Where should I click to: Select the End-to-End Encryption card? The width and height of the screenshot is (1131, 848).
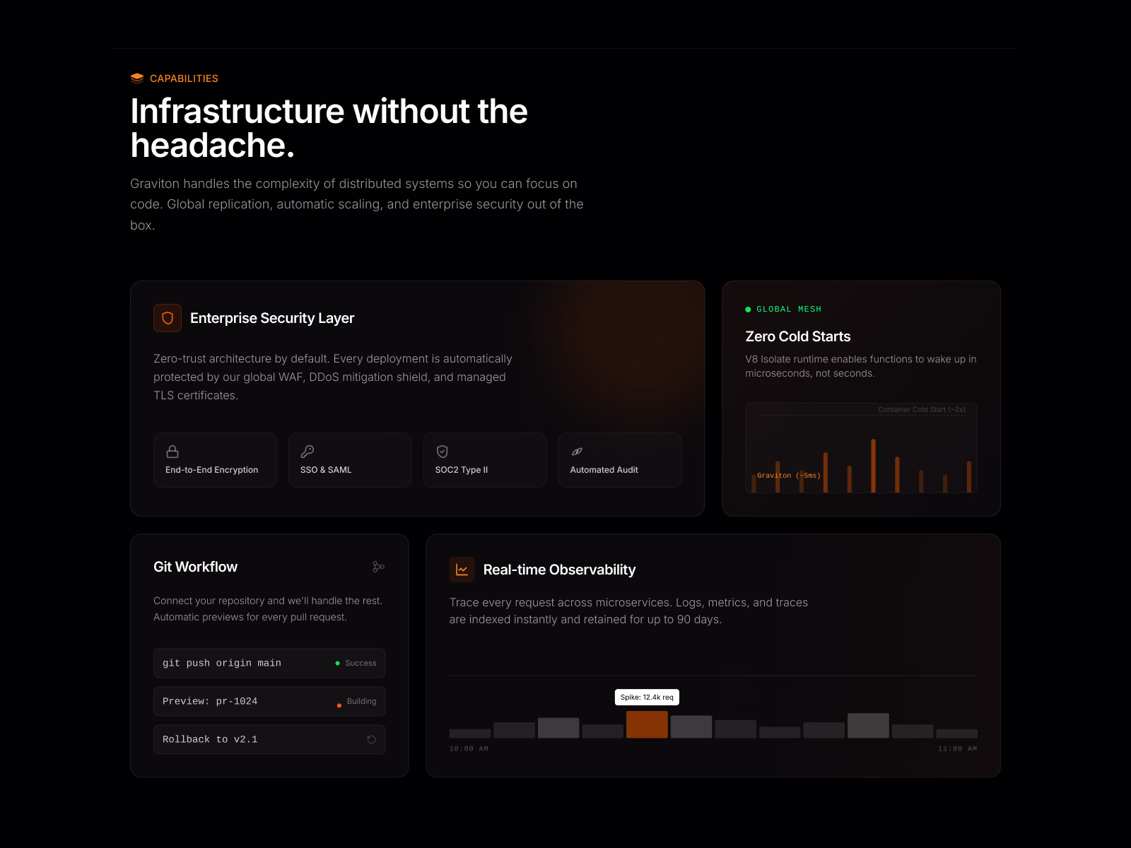[215, 460]
